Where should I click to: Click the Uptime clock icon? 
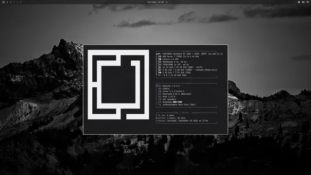(156, 118)
